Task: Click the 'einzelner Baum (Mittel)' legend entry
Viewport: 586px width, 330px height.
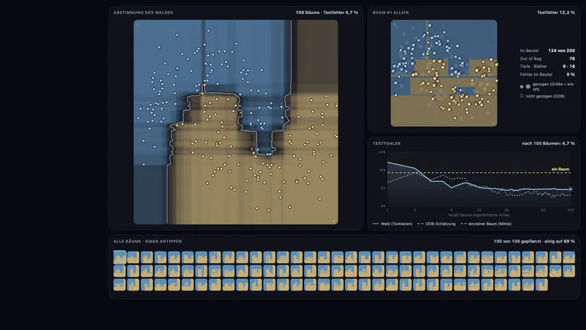Action: (486, 224)
